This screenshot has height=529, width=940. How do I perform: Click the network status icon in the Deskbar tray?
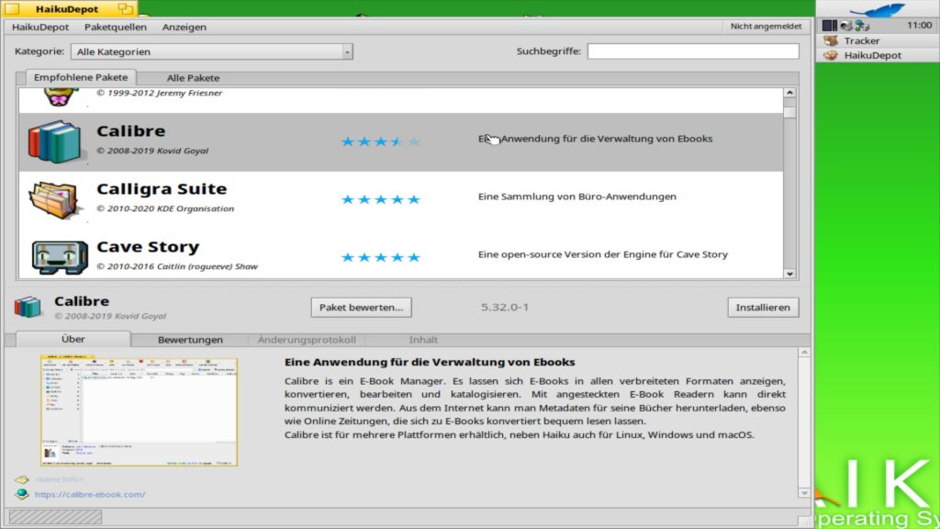pyautogui.click(x=862, y=25)
